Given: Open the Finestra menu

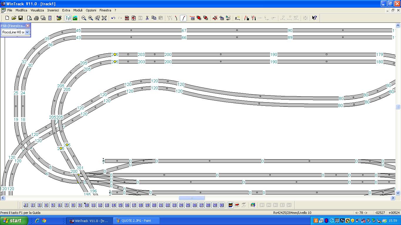Looking at the screenshot, I should click(x=105, y=10).
